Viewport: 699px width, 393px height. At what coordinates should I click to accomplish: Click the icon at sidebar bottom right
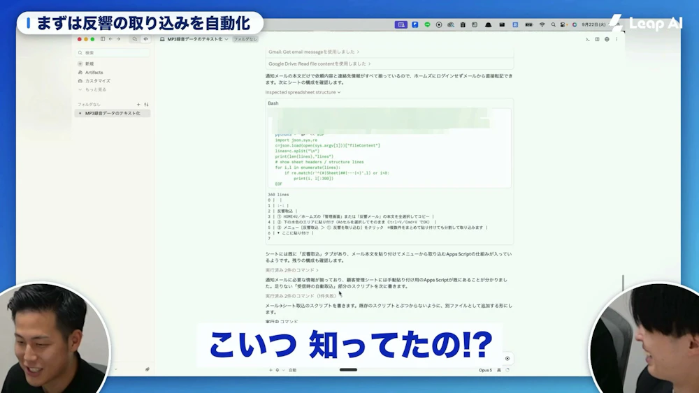pos(147,369)
